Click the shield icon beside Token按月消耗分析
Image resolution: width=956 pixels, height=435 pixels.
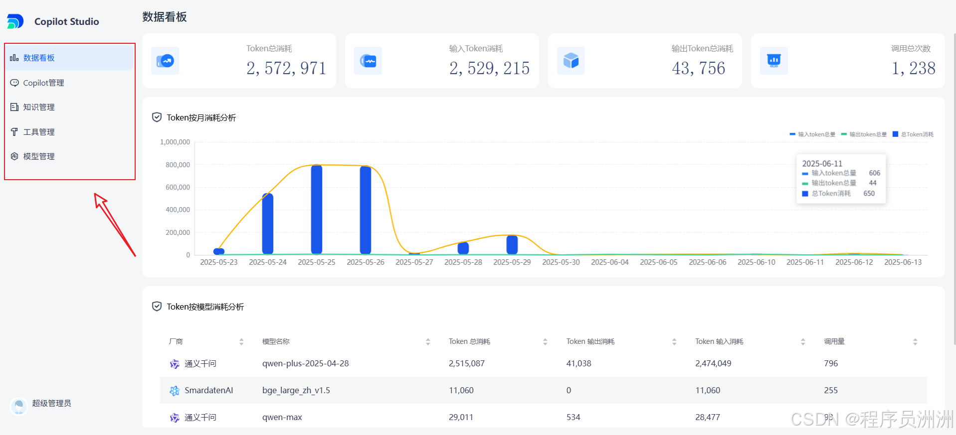click(x=157, y=117)
